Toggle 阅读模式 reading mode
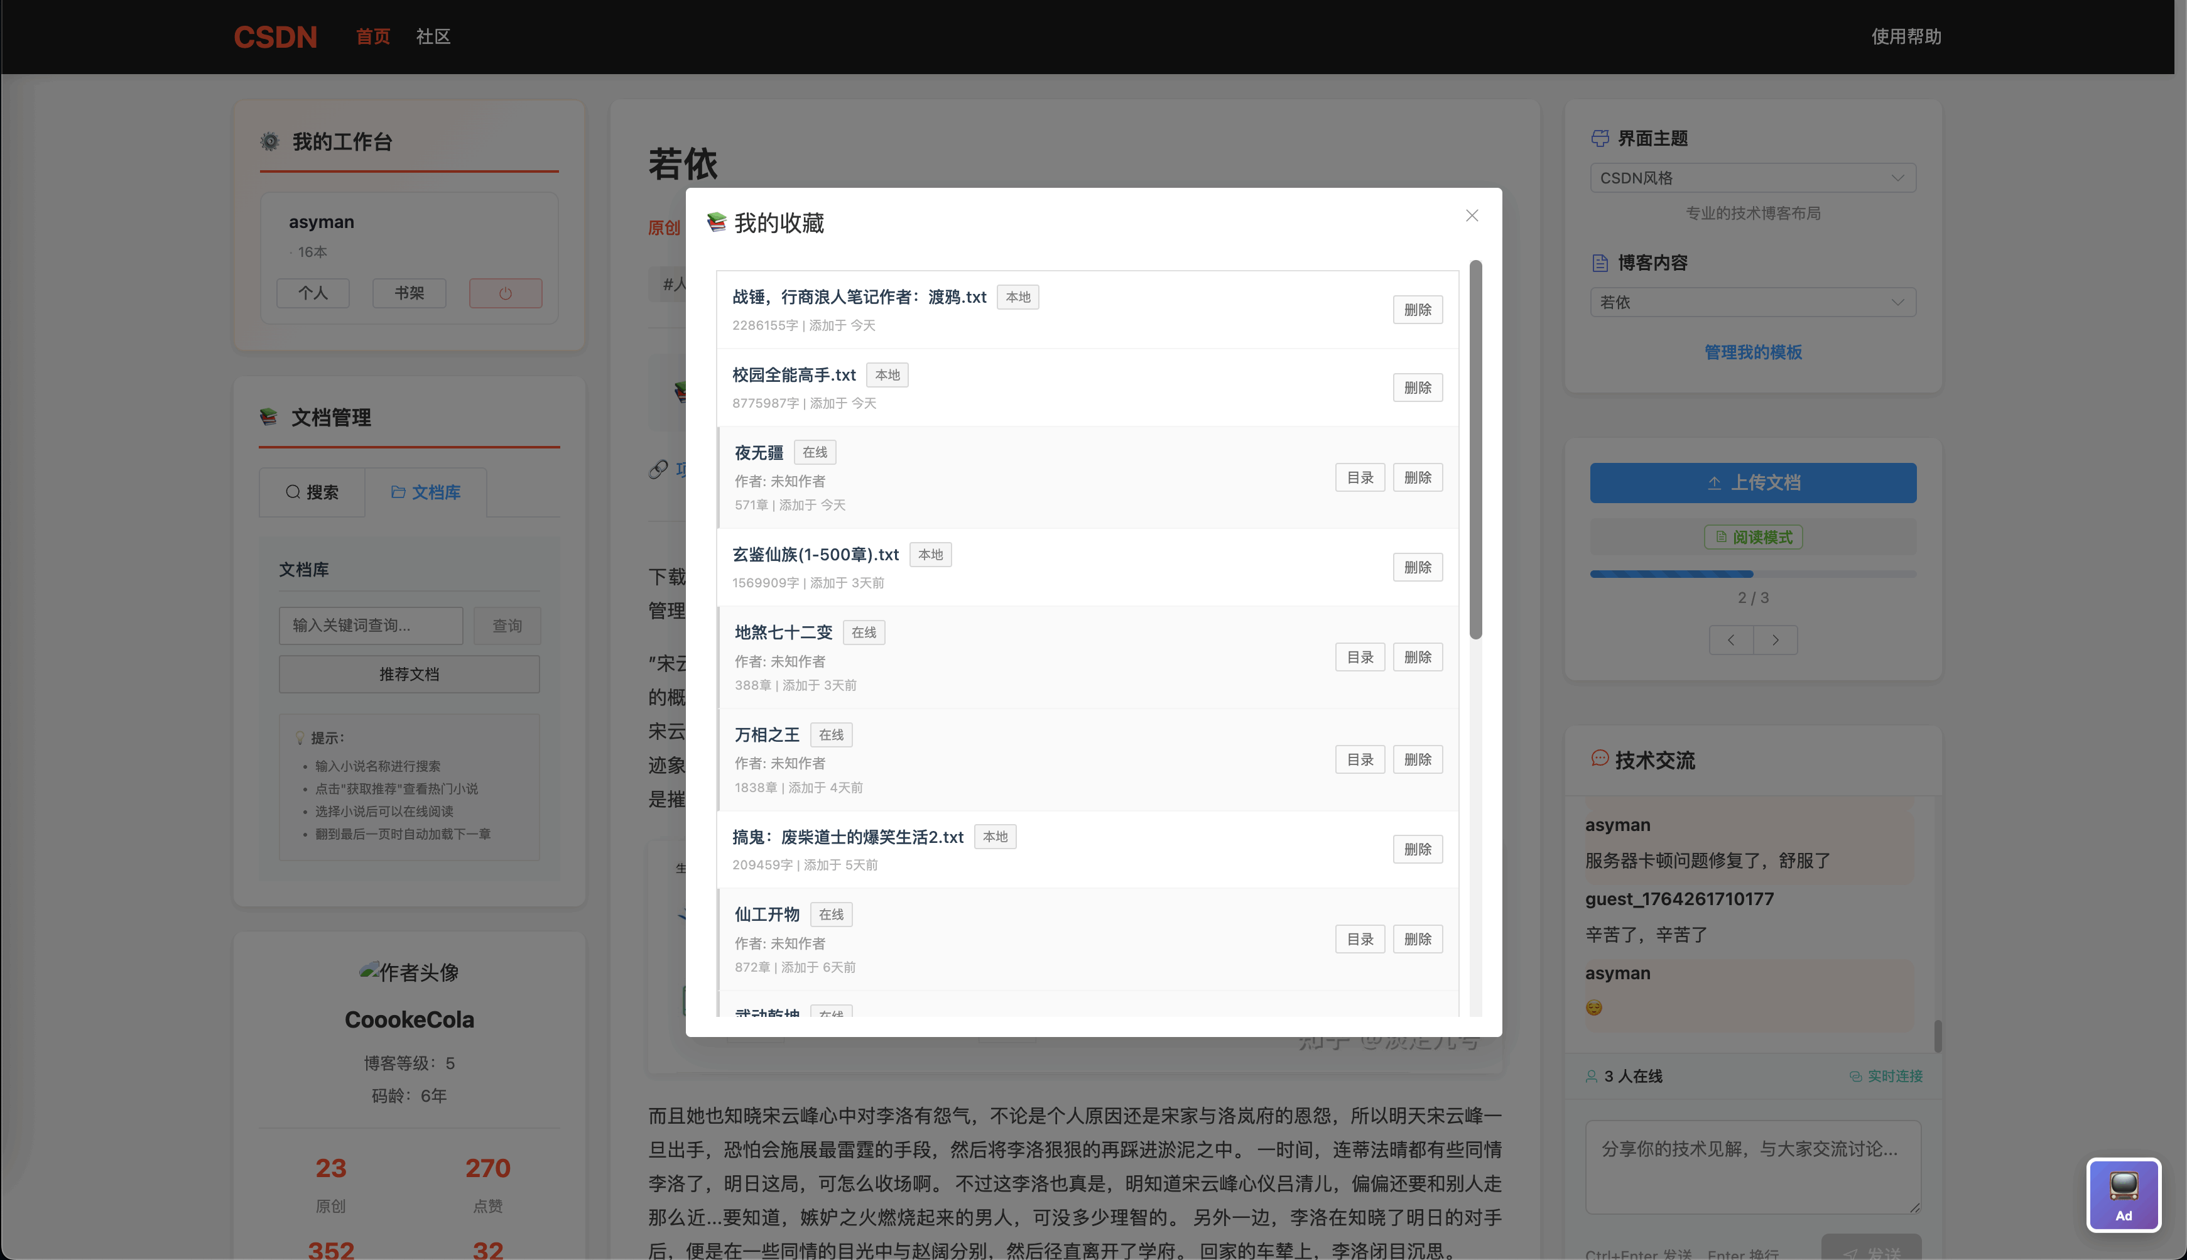The image size is (2187, 1260). click(1753, 536)
